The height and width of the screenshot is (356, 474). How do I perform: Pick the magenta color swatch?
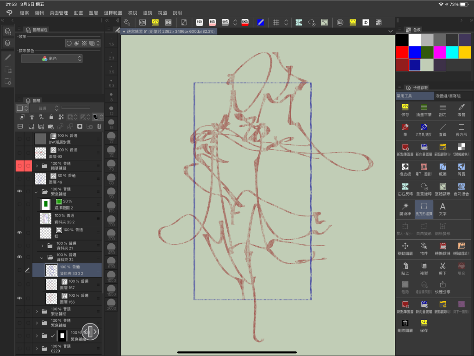[440, 52]
